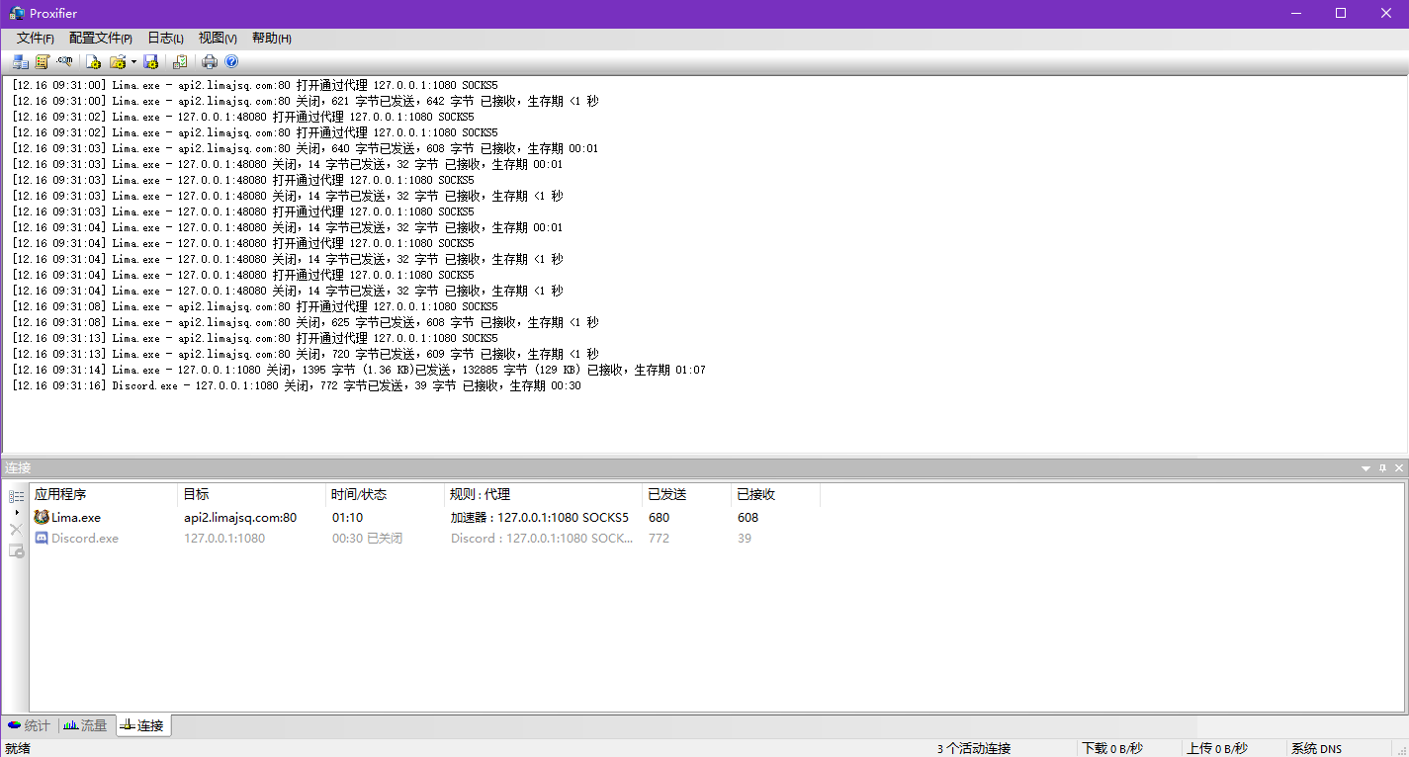This screenshot has height=757, width=1409.
Task: Save the profile with the floppy icon
Action: [150, 61]
